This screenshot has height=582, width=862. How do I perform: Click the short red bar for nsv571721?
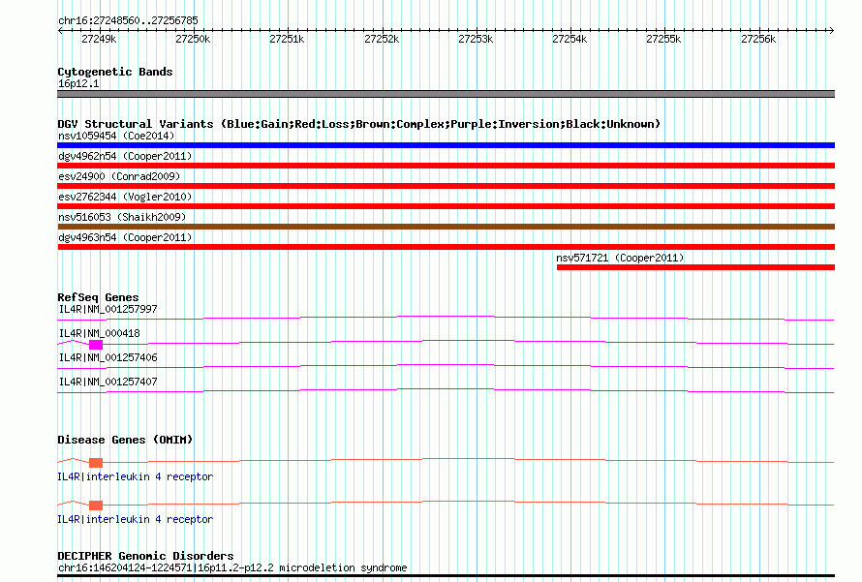(696, 267)
